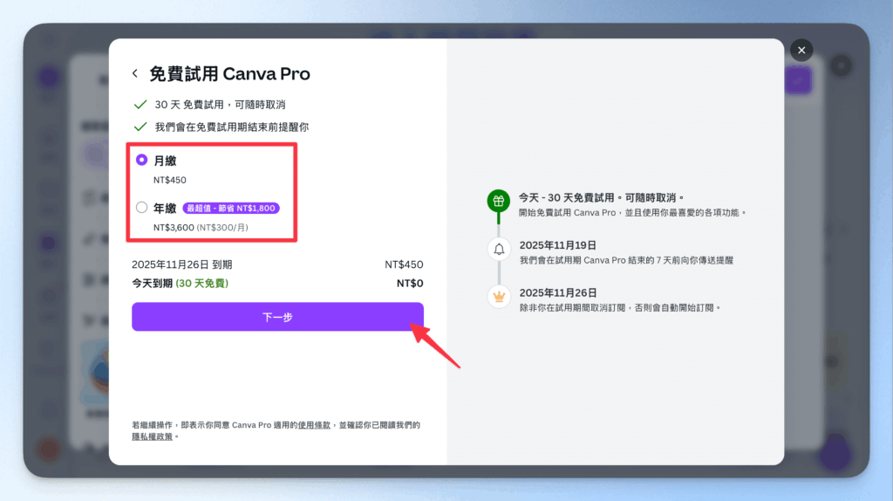
Task: Click 今天 - 30 天免費試用 timeline heading
Action: point(602,198)
